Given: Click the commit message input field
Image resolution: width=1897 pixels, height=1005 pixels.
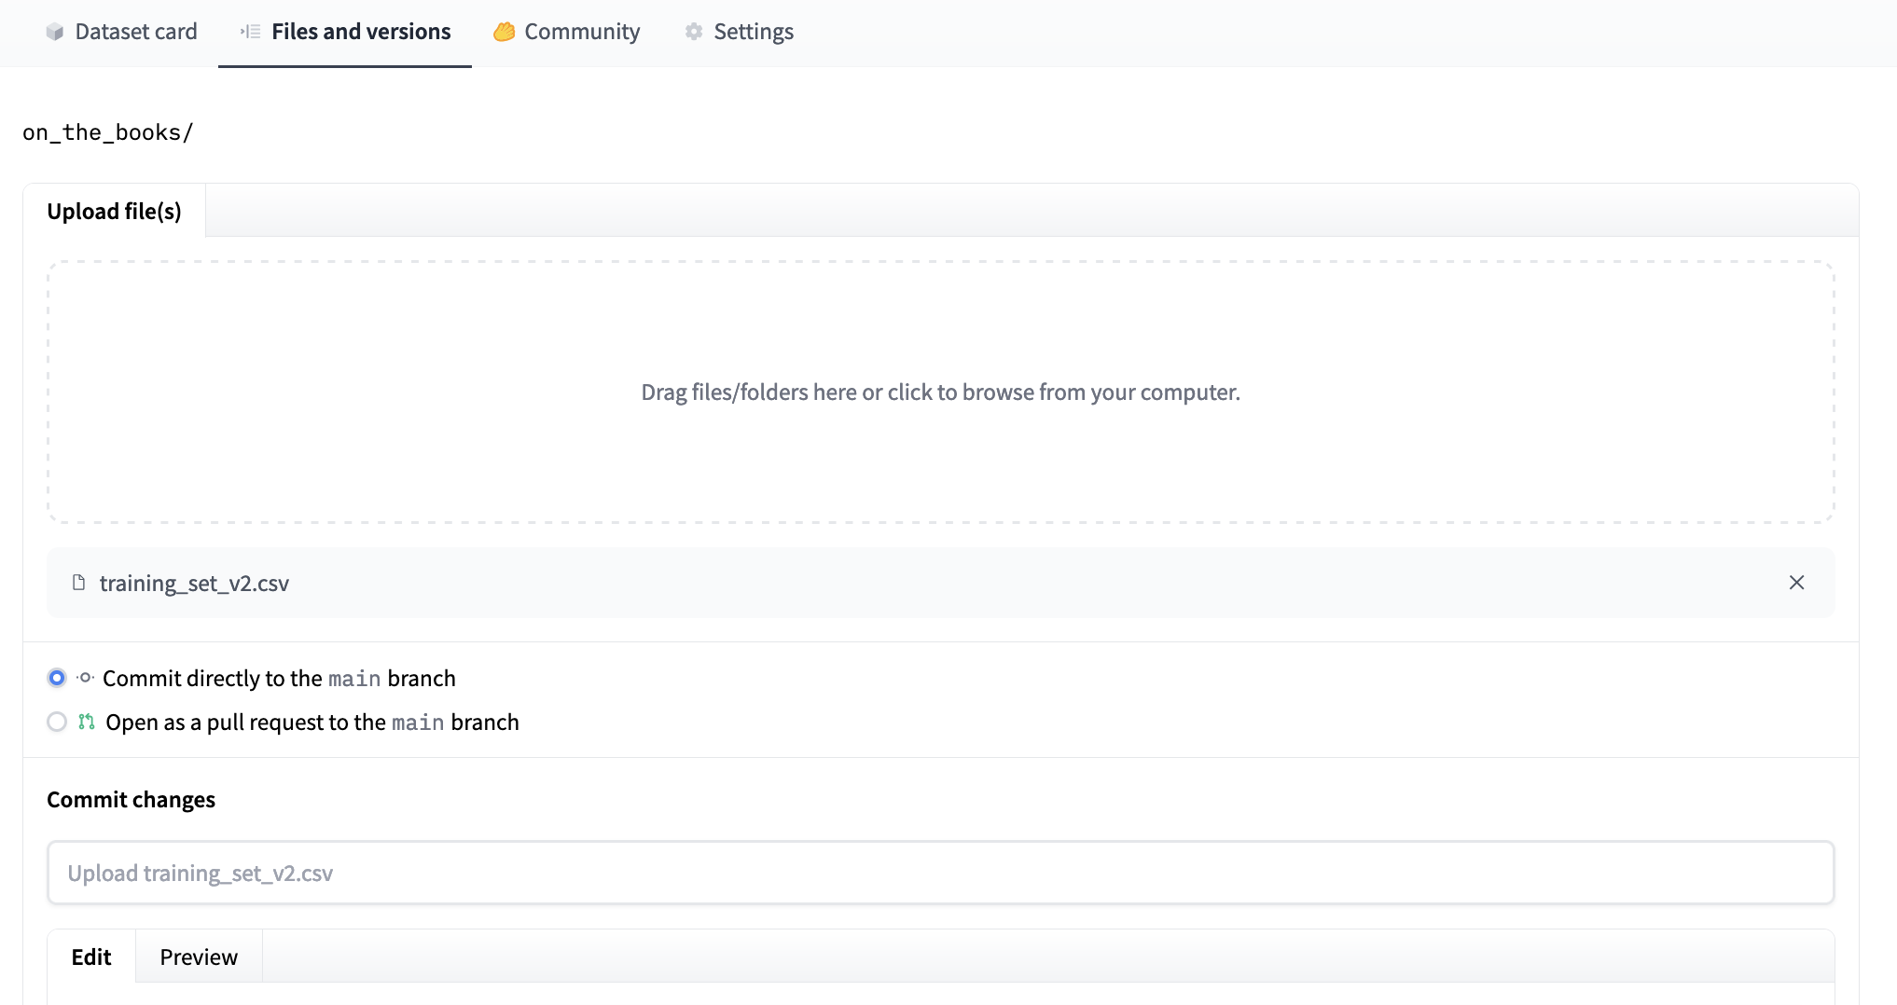Looking at the screenshot, I should [x=938, y=873].
